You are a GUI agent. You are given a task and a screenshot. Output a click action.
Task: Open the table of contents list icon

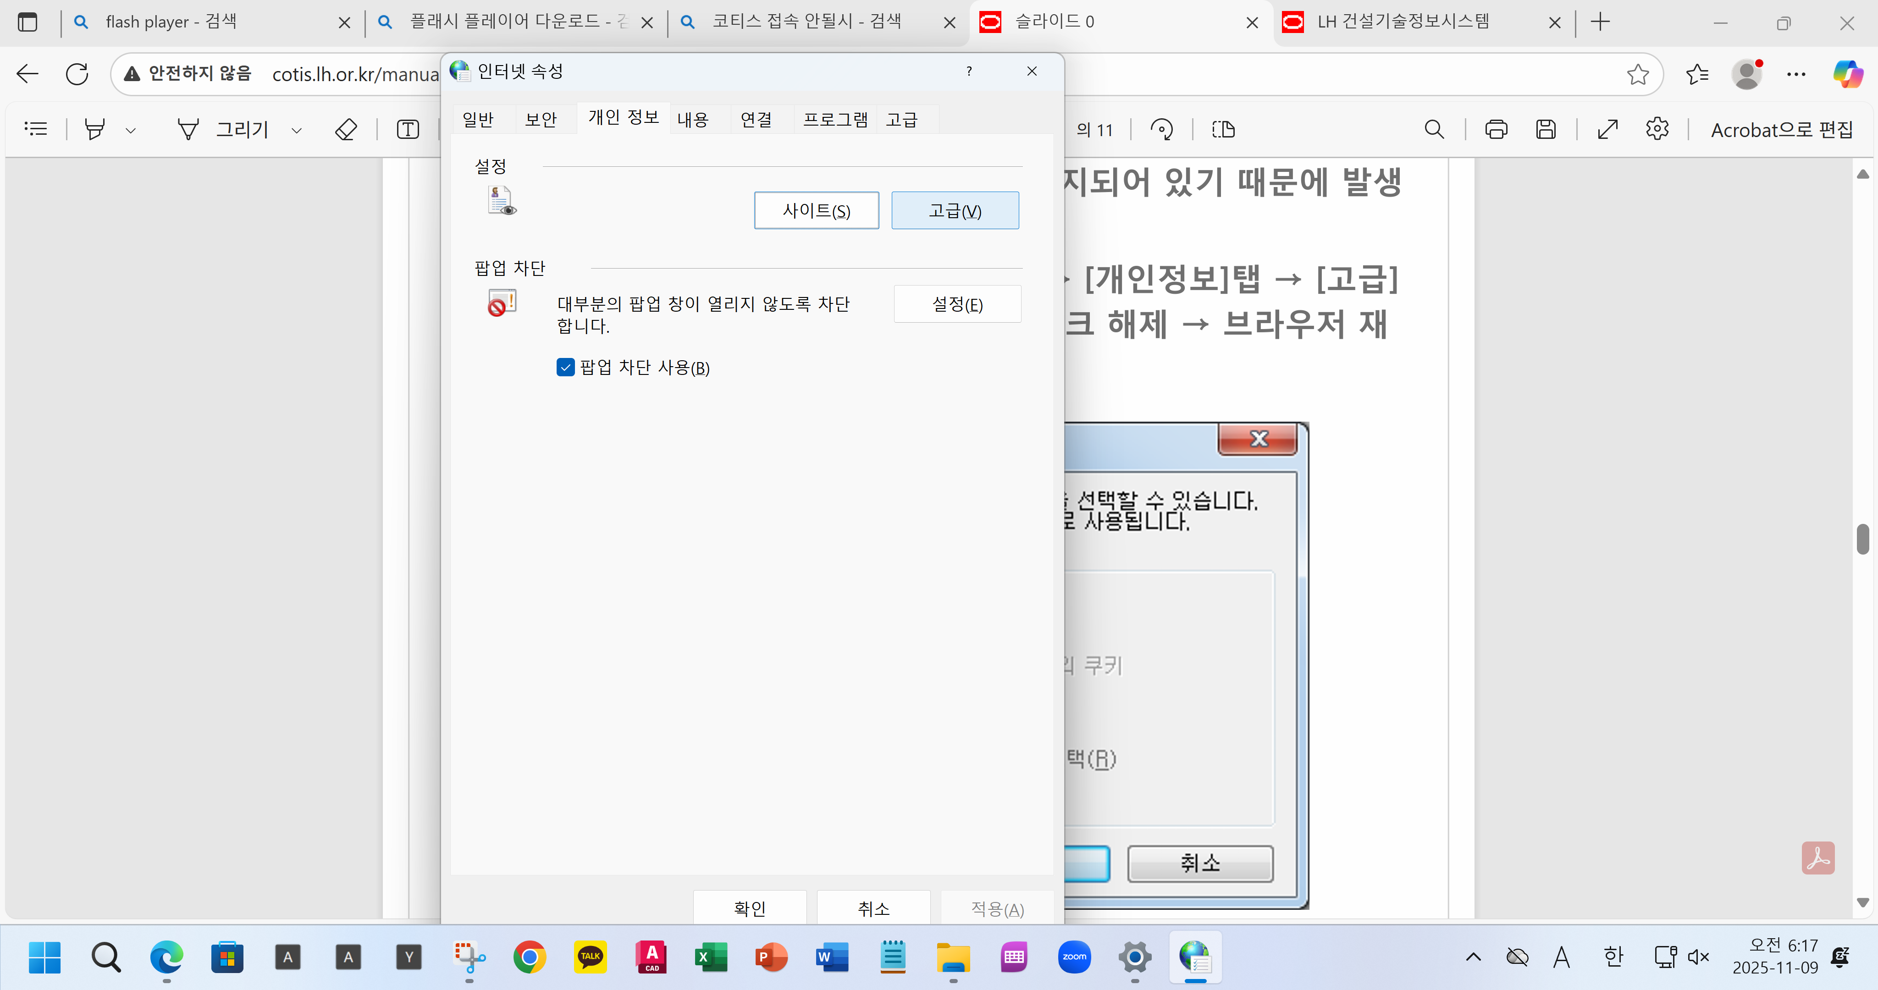click(36, 129)
